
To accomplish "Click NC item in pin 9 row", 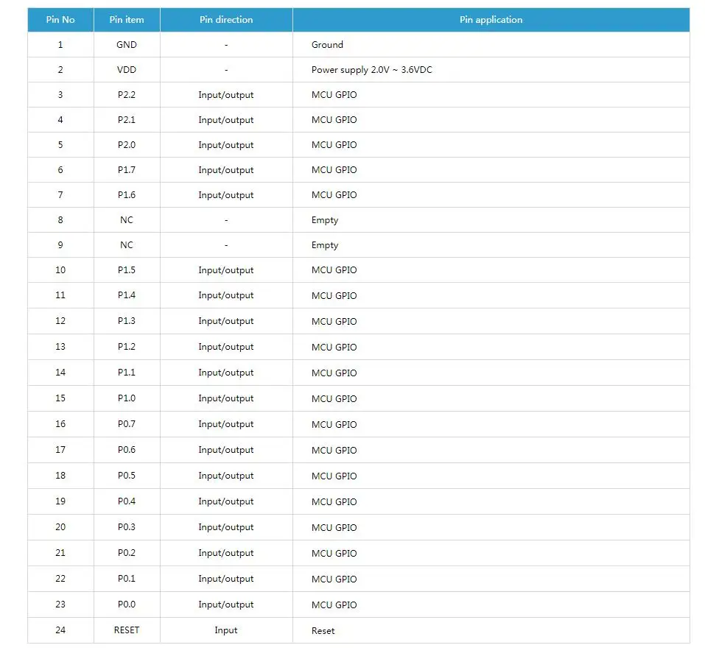I will pos(127,245).
